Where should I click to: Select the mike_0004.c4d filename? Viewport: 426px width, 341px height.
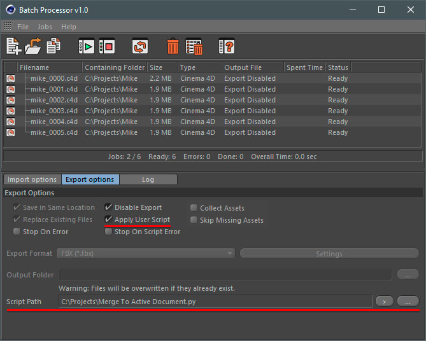click(54, 122)
